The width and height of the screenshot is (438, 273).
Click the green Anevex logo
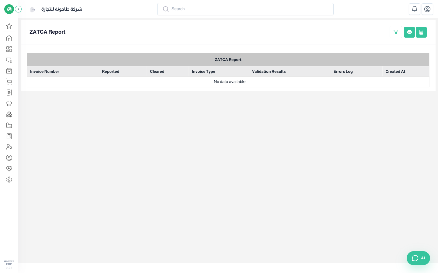(x=9, y=9)
